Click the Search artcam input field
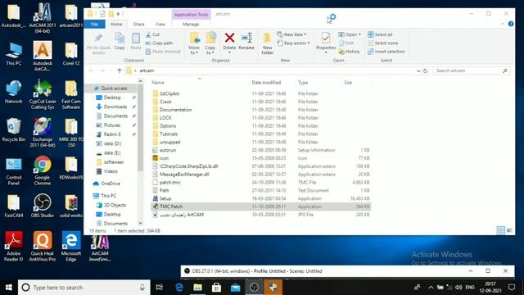524x295 pixels. (472, 70)
